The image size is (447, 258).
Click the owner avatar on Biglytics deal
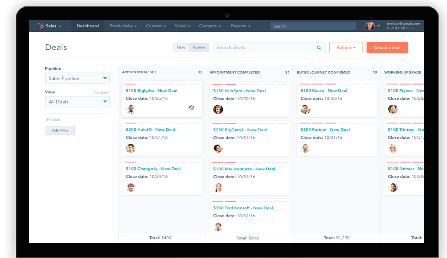coord(130,109)
